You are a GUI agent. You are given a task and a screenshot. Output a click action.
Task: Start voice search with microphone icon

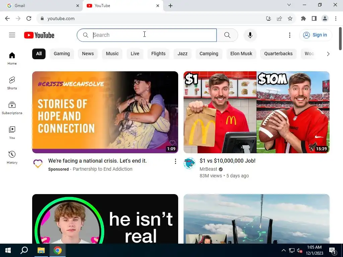pos(250,35)
